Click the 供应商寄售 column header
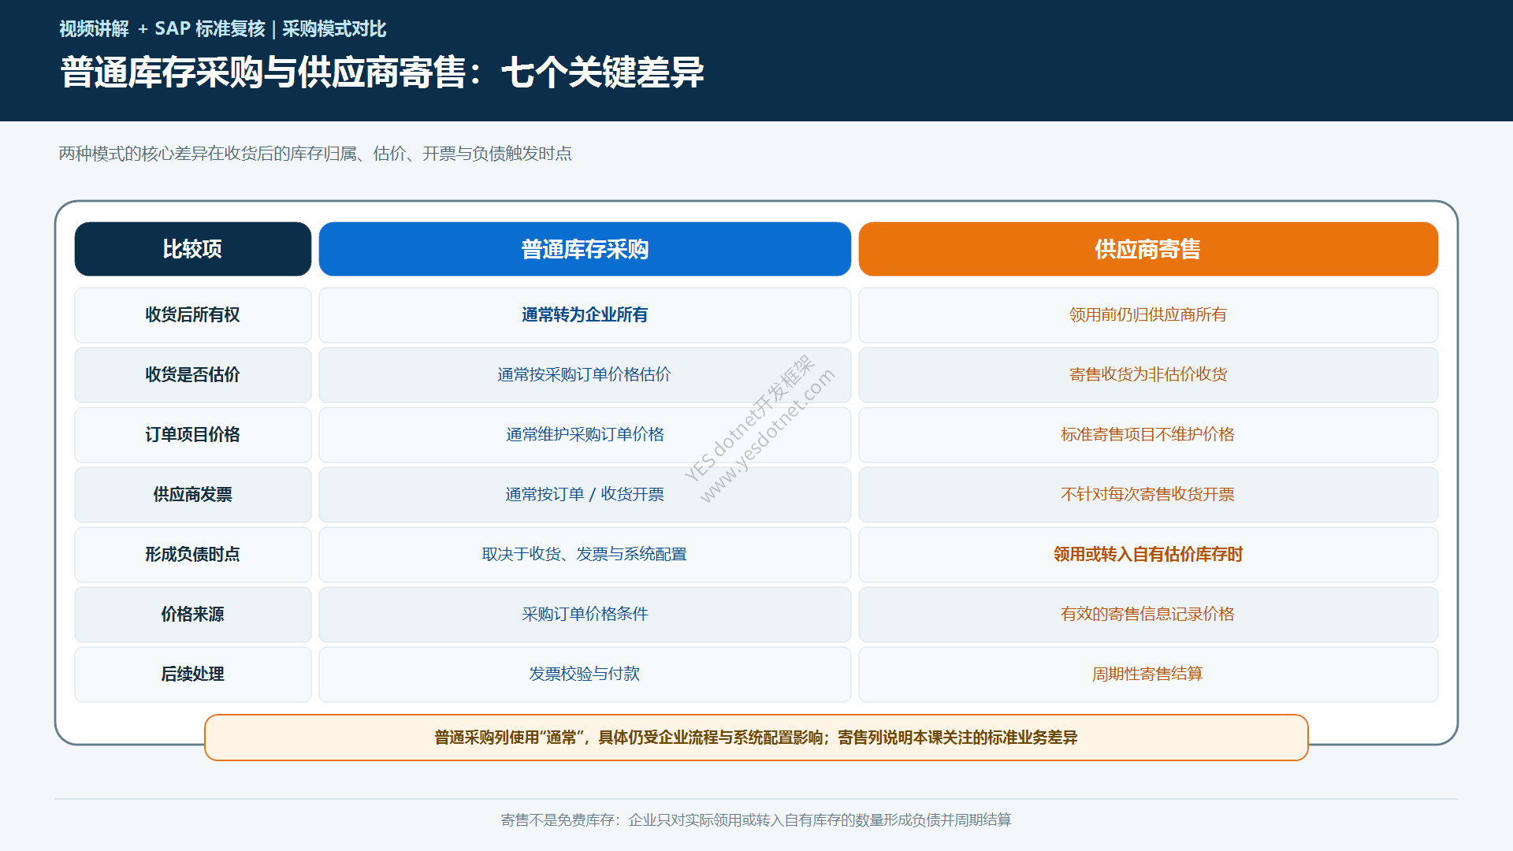The image size is (1513, 851). (1148, 249)
